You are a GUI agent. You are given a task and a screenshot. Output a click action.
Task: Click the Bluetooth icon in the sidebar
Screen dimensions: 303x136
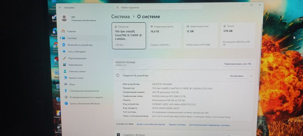(x=64, y=45)
